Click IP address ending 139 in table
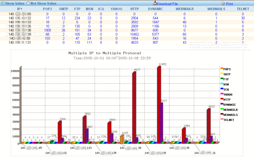This screenshot has width=254, height=160. pyautogui.click(x=20, y=34)
